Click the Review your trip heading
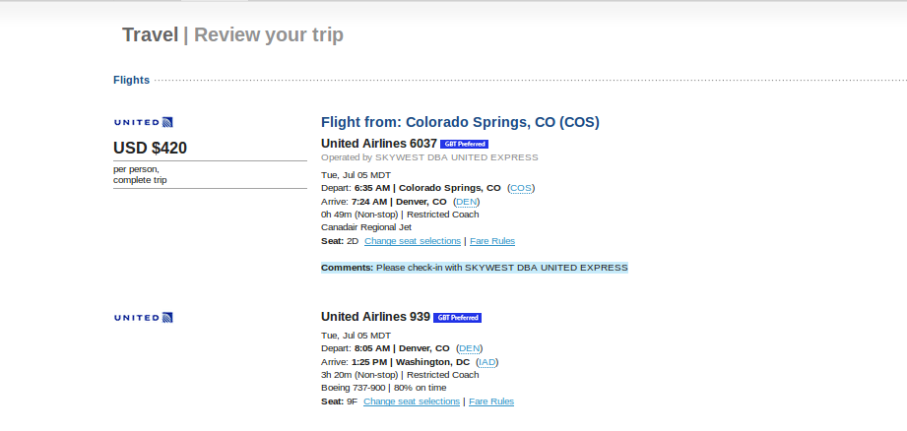 coord(269,35)
